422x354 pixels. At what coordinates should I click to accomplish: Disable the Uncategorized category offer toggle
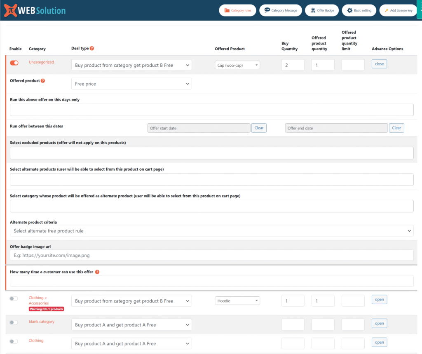click(x=14, y=63)
